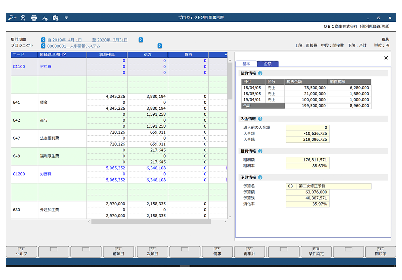The width and height of the screenshot is (402, 280).
Task: Export the report to Excel
Action: (56, 18)
